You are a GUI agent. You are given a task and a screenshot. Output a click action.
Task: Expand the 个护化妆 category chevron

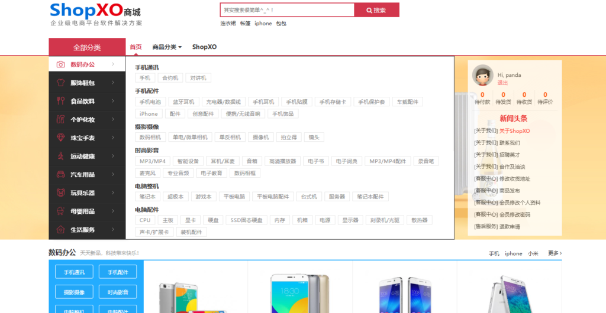pyautogui.click(x=113, y=119)
